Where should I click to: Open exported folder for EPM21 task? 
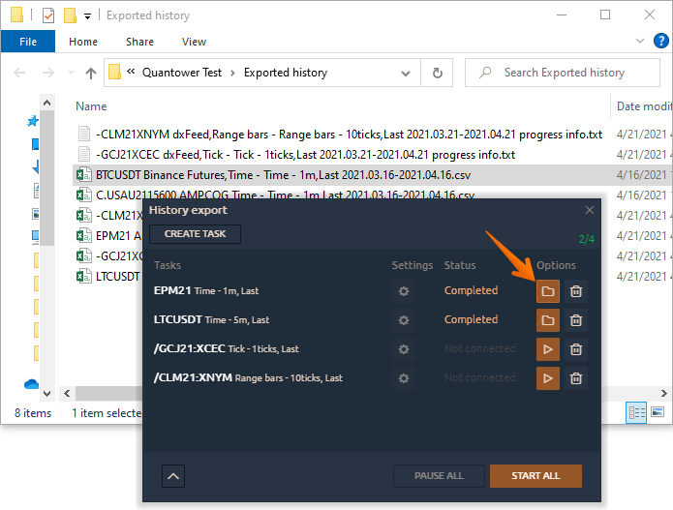click(547, 291)
